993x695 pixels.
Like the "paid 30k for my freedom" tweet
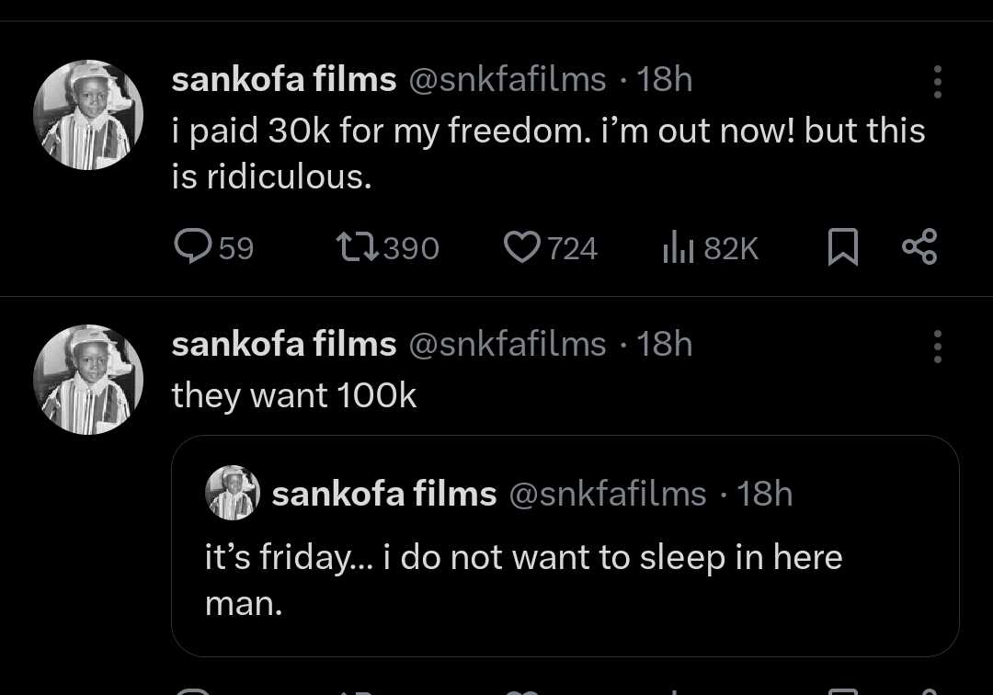(x=522, y=247)
